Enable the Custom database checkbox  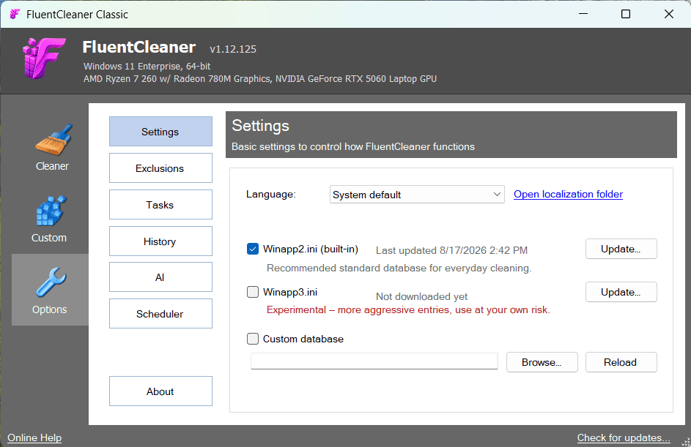point(253,339)
